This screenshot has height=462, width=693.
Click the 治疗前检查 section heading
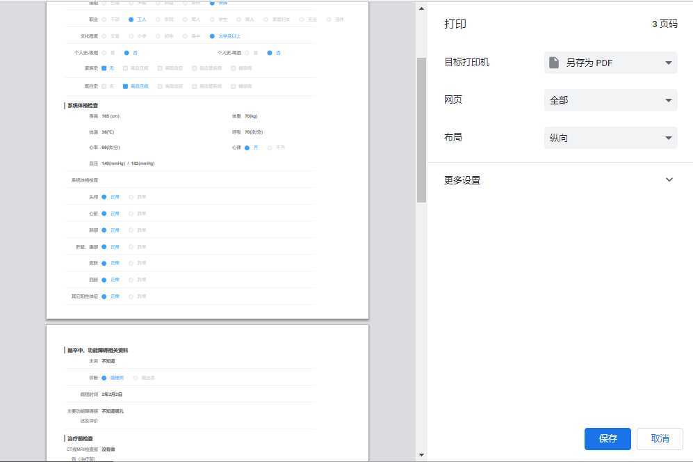tap(80, 438)
